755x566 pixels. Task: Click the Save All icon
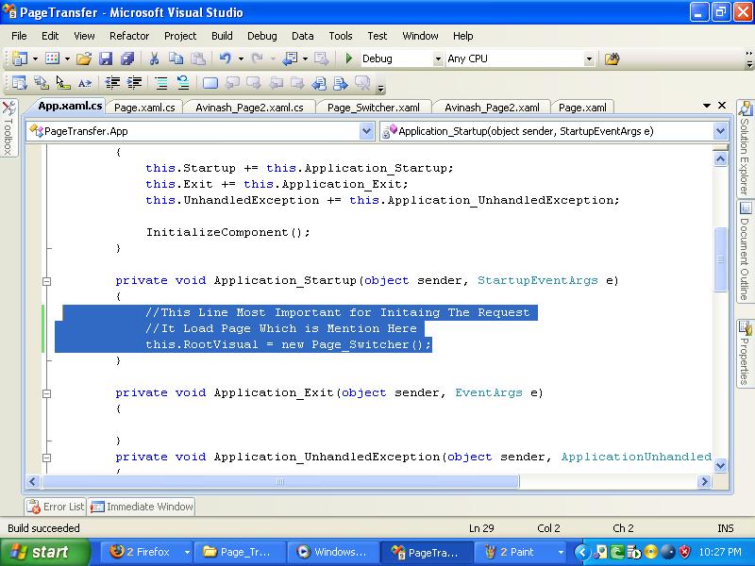(x=127, y=58)
